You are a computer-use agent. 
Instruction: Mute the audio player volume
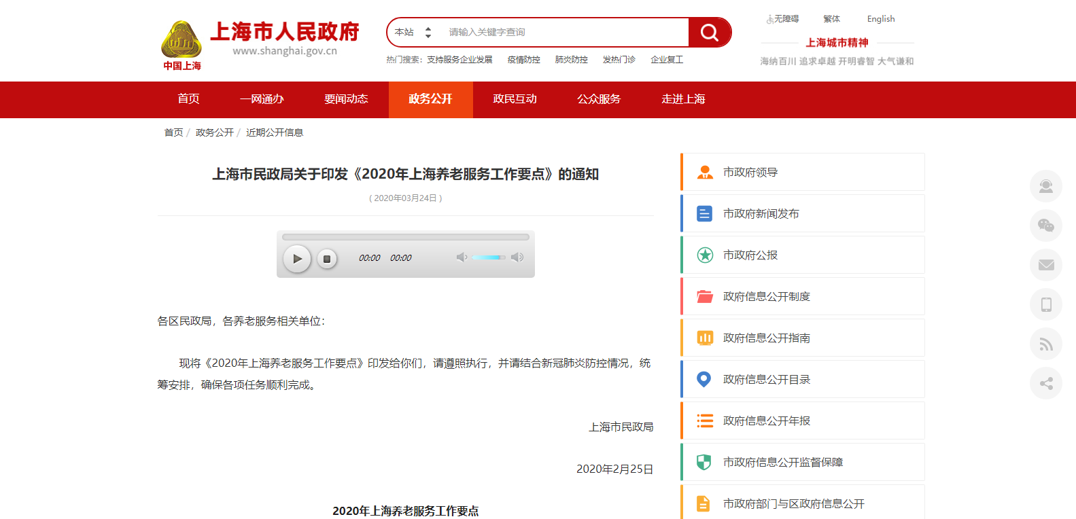pos(462,257)
